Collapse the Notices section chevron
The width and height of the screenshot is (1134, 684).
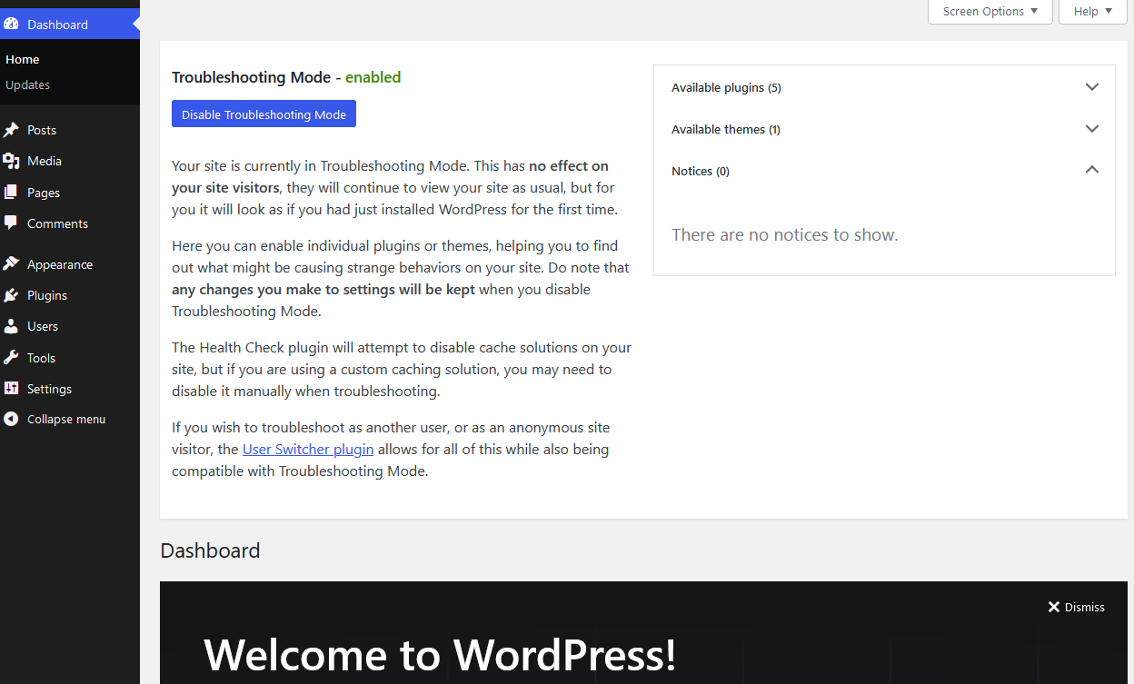pos(1092,170)
